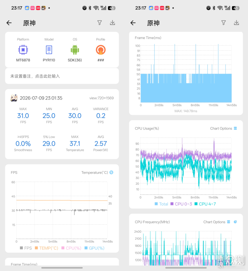Image resolution: width=248 pixels, height=271 pixels.
Task: Tap MAX: 149.78ms label under Frame Time
Action: (x=186, y=111)
